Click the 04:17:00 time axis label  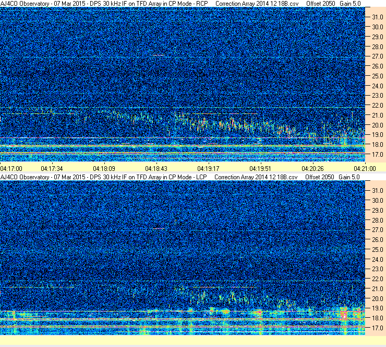11,169
